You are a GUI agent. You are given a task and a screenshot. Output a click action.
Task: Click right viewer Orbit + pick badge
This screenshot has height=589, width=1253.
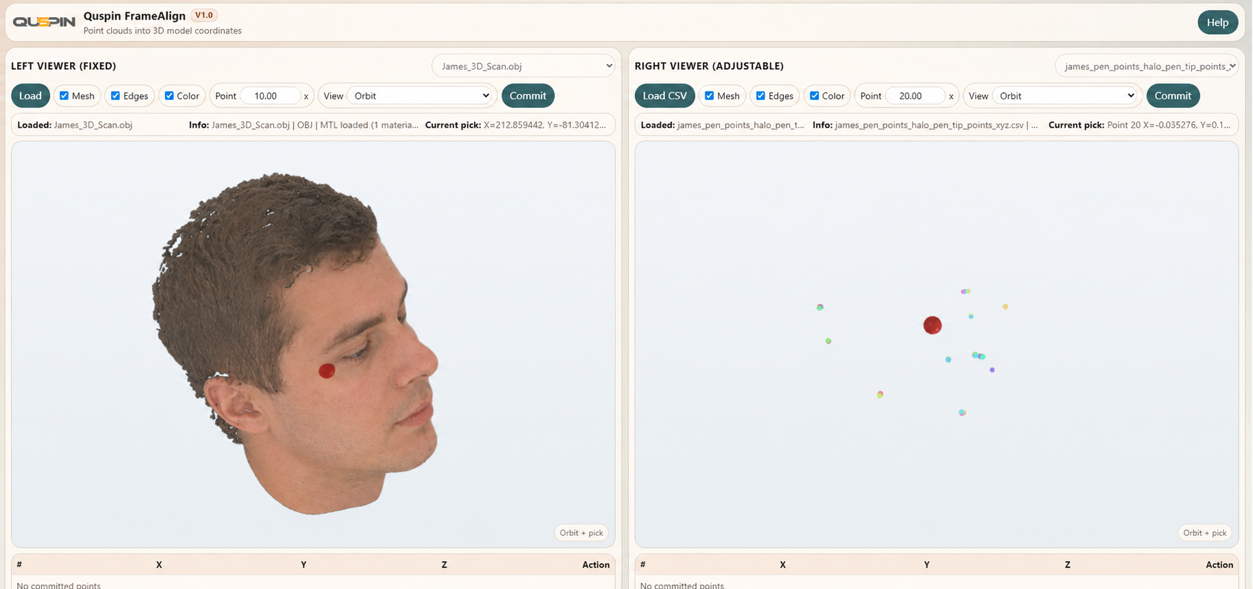[x=1205, y=533]
